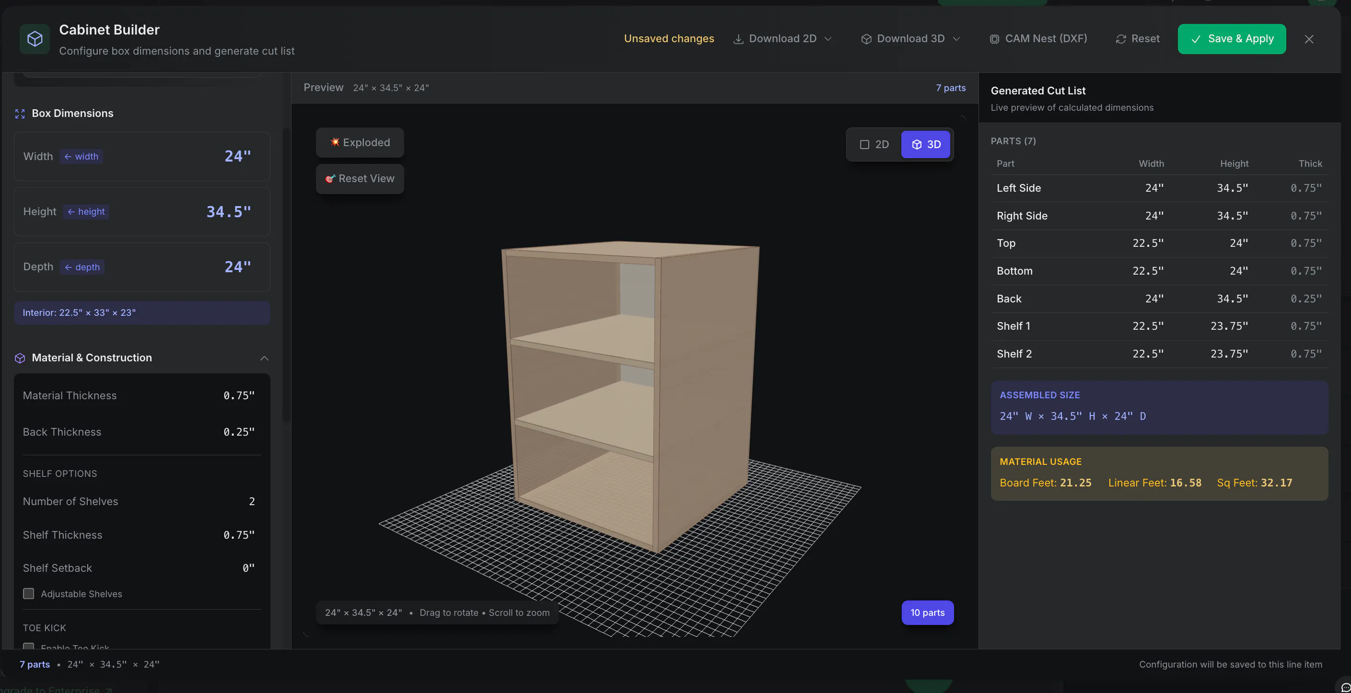Switch the preview to 2D view

[874, 145]
